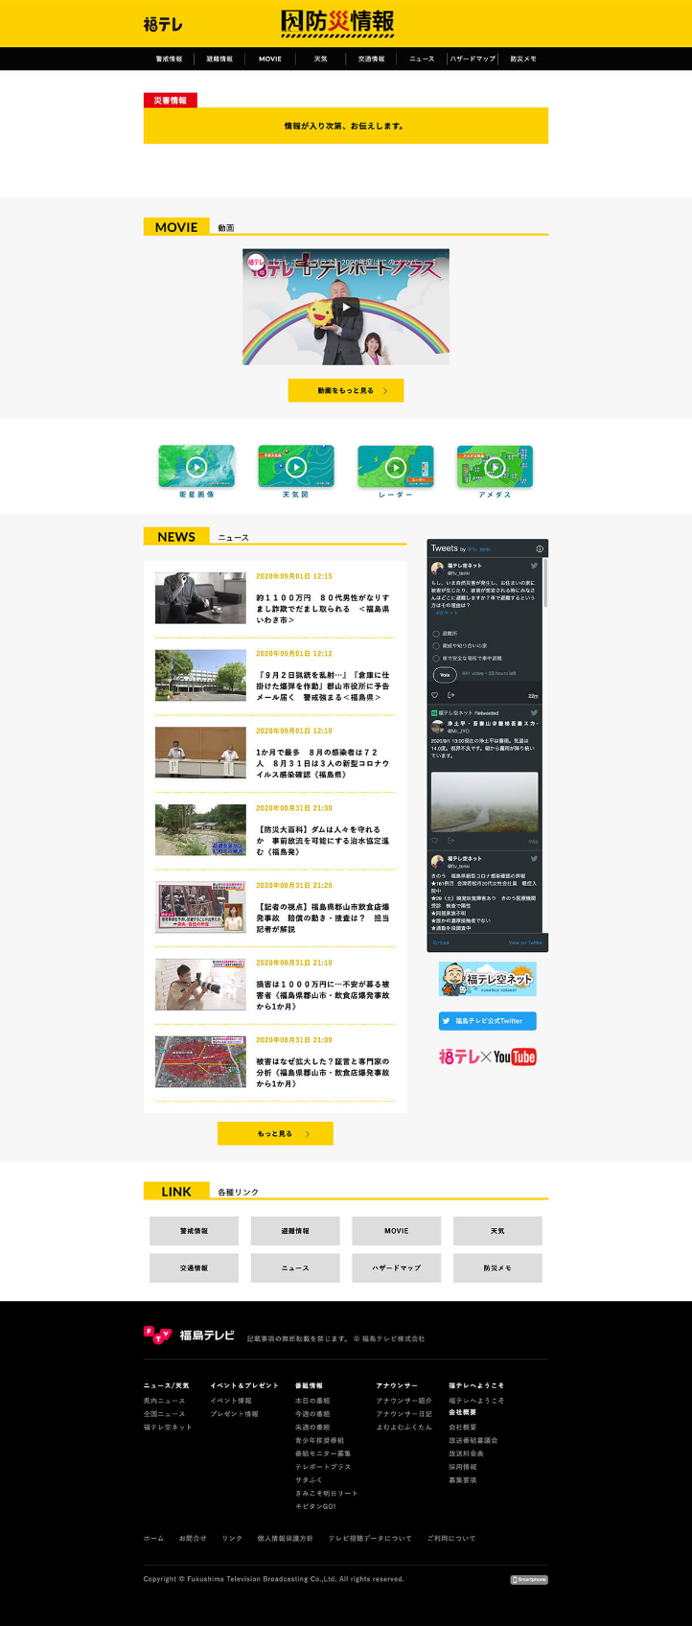The image size is (692, 1626).
Task: Click the 福テレ logo in yellow header
Action: coord(163,24)
